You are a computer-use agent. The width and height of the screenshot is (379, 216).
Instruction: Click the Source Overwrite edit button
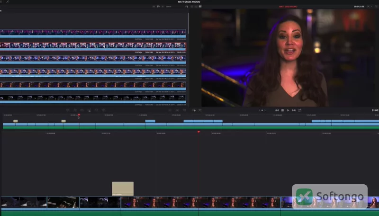coord(103,110)
